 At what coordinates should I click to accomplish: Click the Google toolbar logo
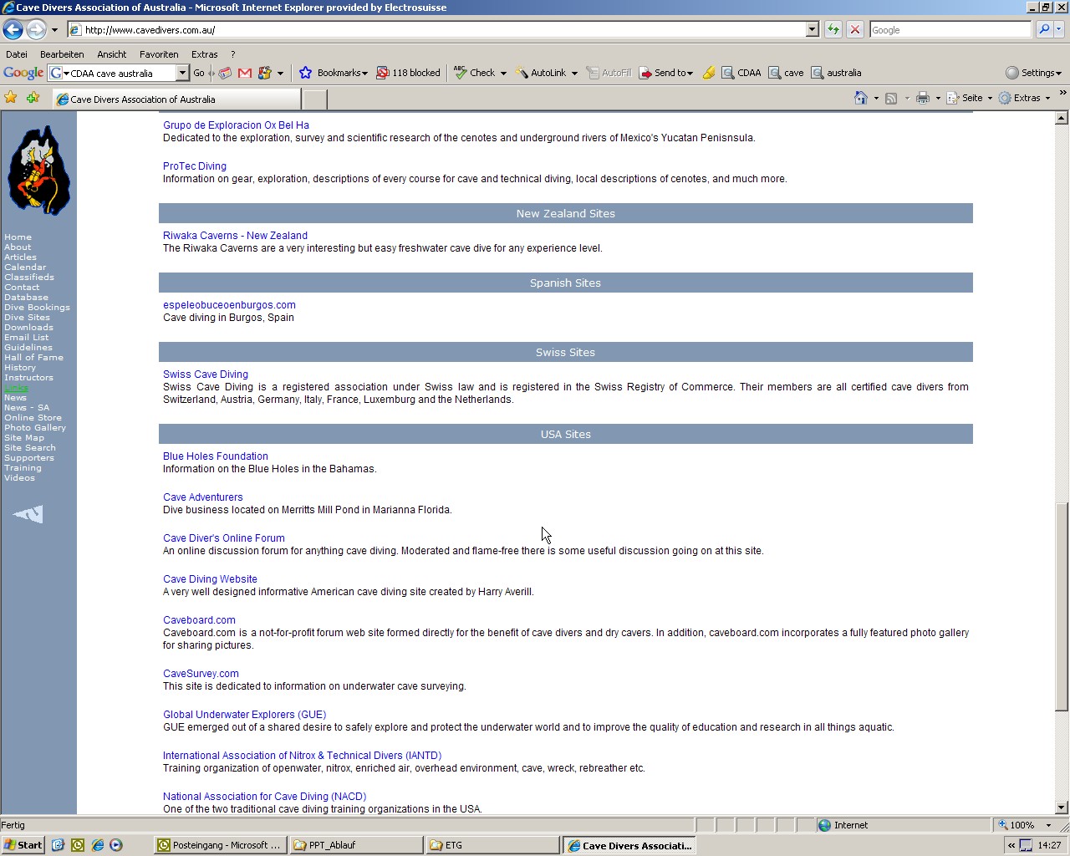pyautogui.click(x=23, y=73)
